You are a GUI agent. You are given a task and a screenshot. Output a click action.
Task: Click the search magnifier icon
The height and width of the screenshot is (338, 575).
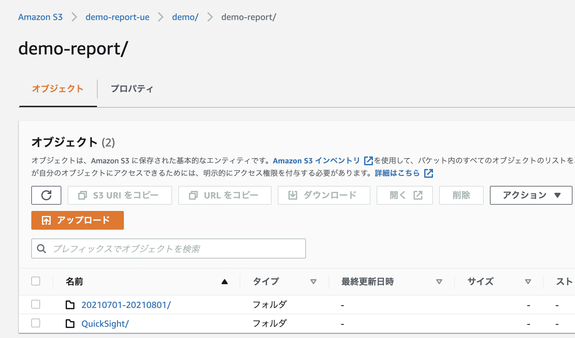click(42, 248)
